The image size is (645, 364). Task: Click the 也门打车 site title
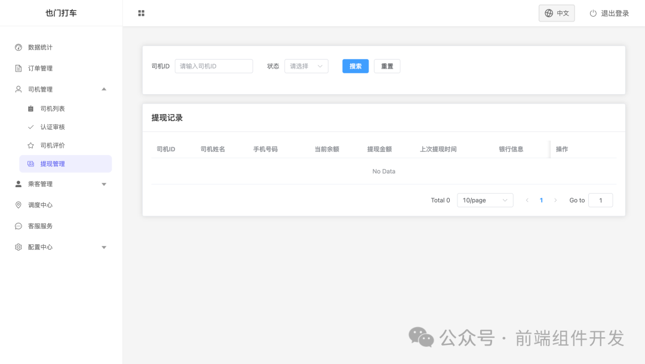point(62,13)
